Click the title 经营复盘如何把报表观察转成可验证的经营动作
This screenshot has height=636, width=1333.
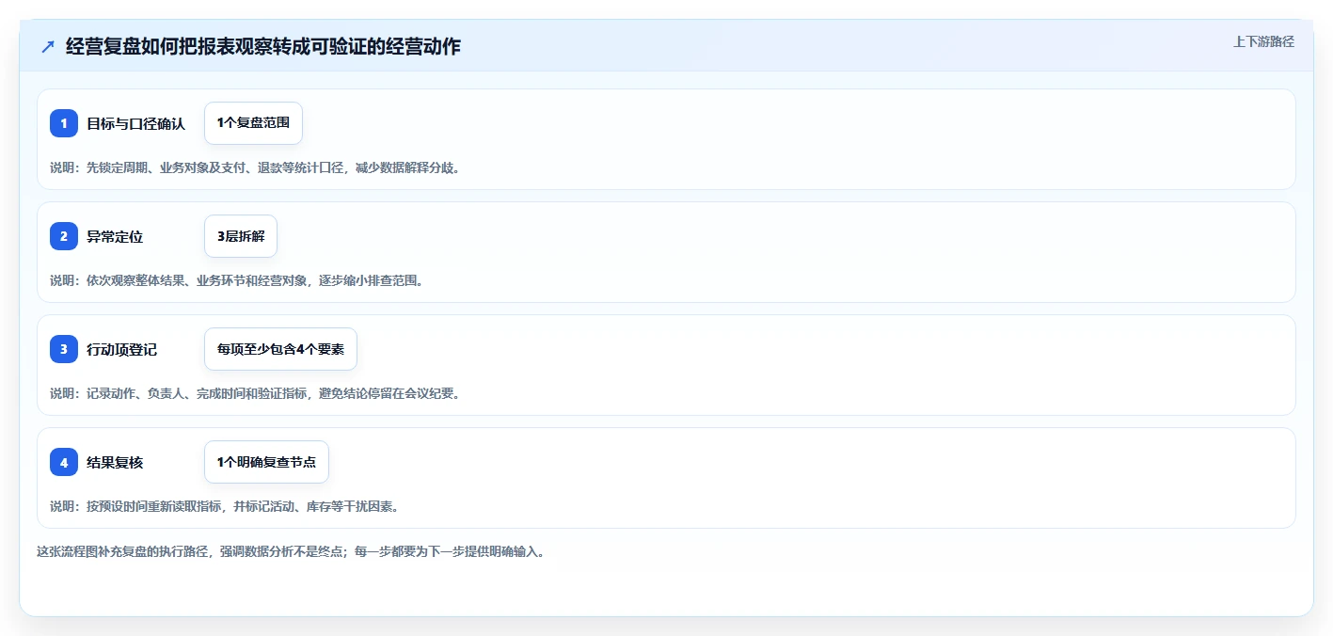click(x=263, y=46)
